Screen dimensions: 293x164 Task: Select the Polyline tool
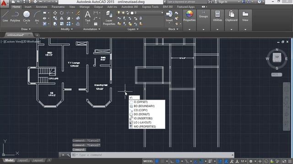click(15, 16)
